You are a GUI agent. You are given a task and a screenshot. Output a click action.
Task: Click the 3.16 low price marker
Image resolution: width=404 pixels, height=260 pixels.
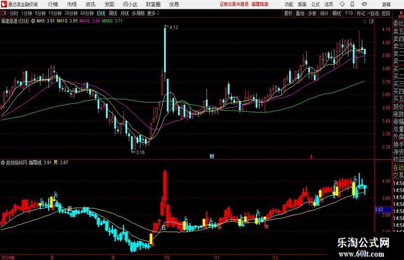[x=140, y=152]
